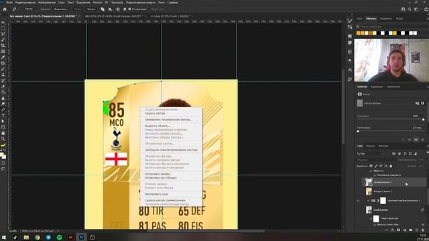This screenshot has width=429, height=241.
Task: Click the Shape button in options bar
Action: point(91,9)
